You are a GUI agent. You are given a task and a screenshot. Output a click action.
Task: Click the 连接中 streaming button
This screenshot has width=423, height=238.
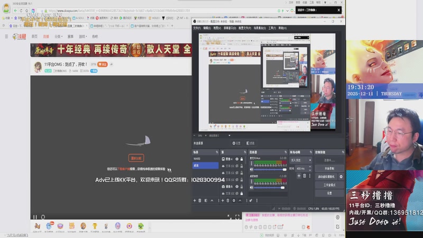(329, 160)
